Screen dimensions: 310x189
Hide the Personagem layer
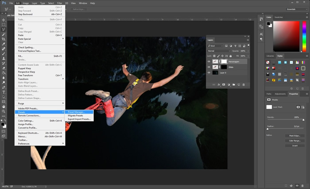point(209,61)
